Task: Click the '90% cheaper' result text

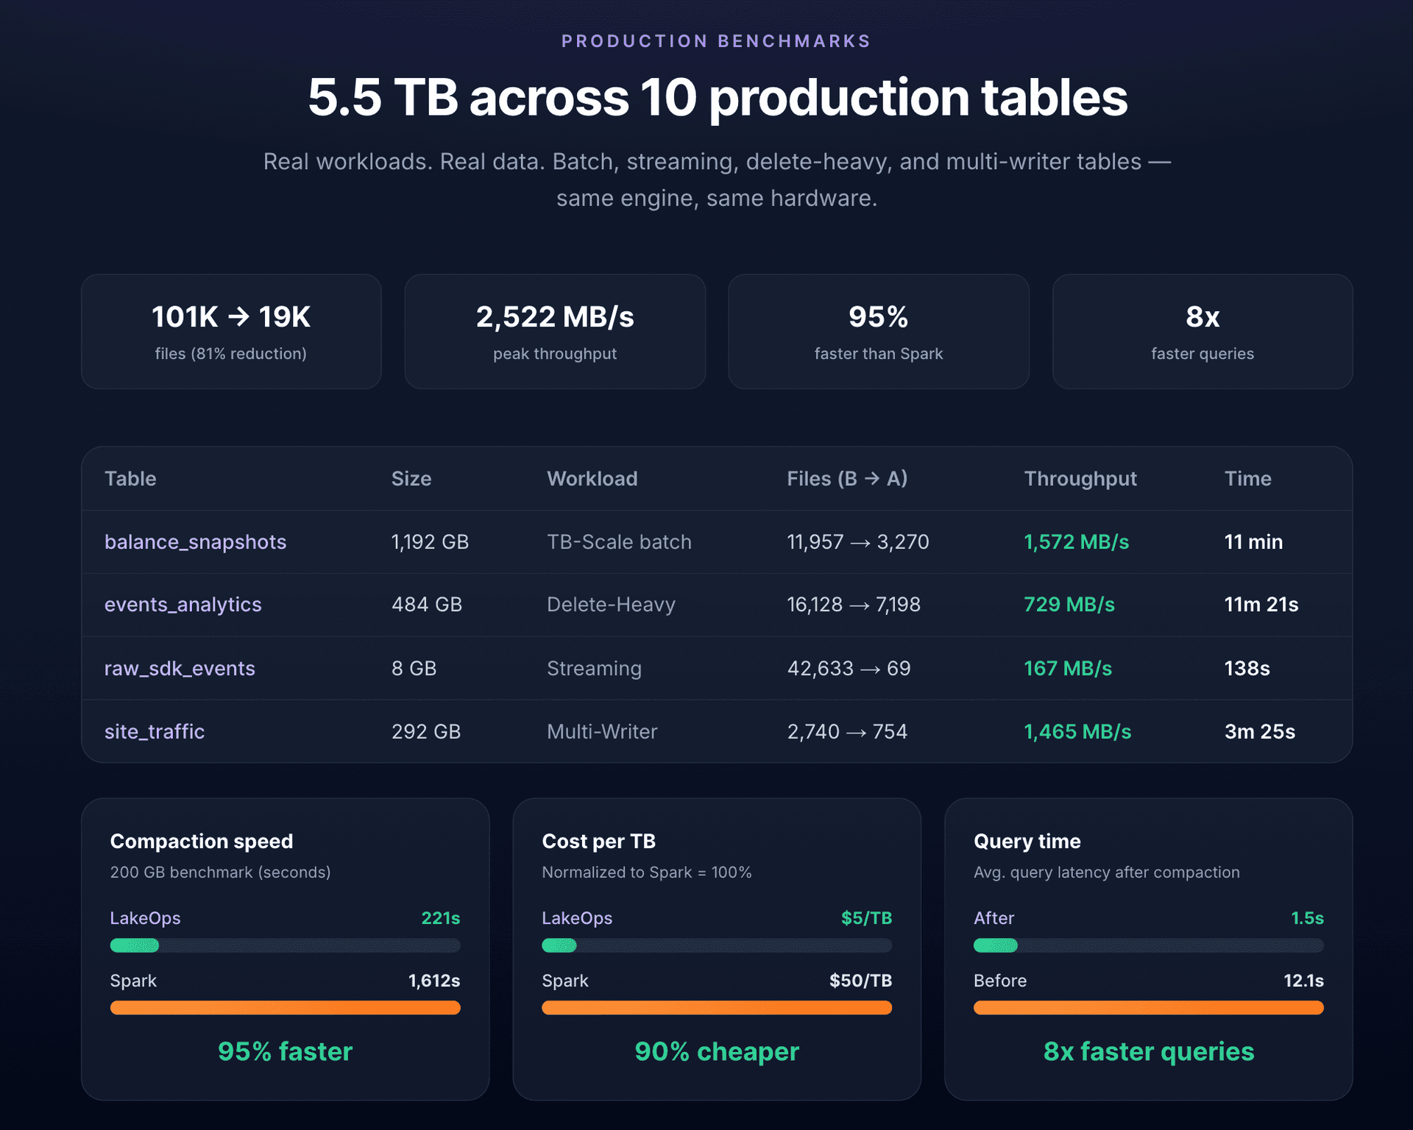Action: tap(717, 1051)
